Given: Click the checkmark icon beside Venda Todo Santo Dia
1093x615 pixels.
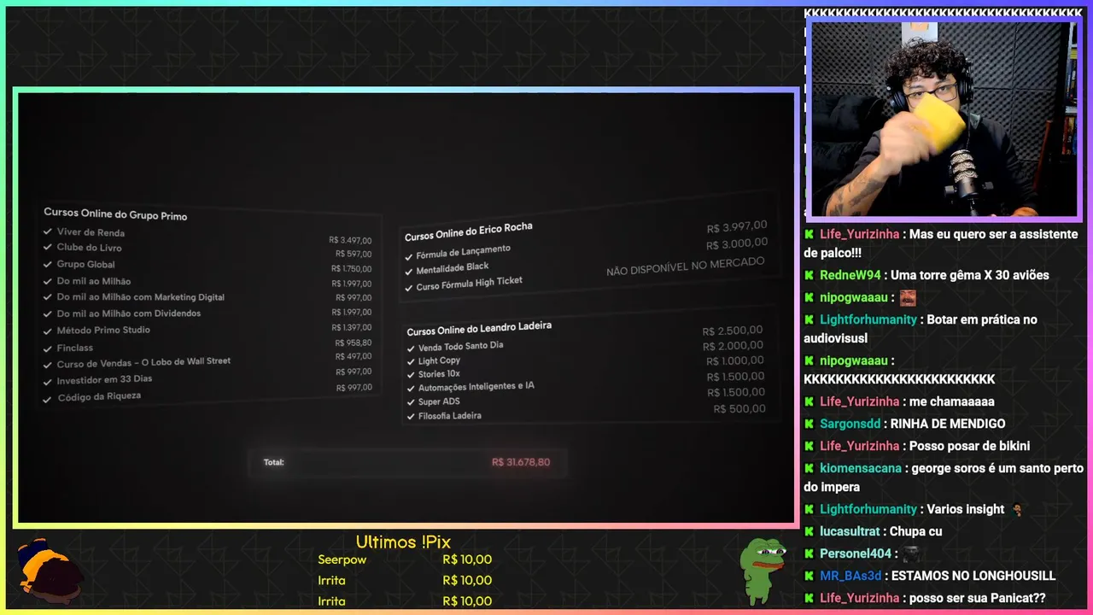Looking at the screenshot, I should click(411, 348).
